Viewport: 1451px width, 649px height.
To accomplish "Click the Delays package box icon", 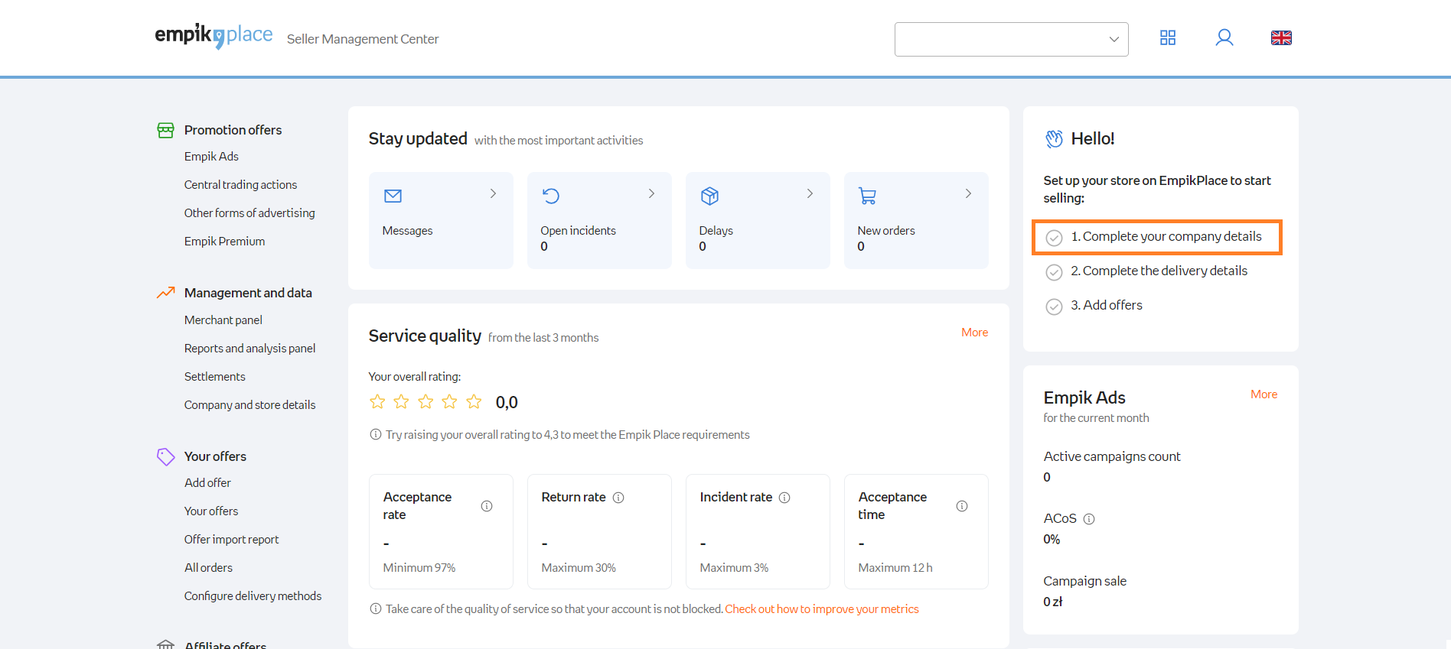I will click(x=709, y=196).
